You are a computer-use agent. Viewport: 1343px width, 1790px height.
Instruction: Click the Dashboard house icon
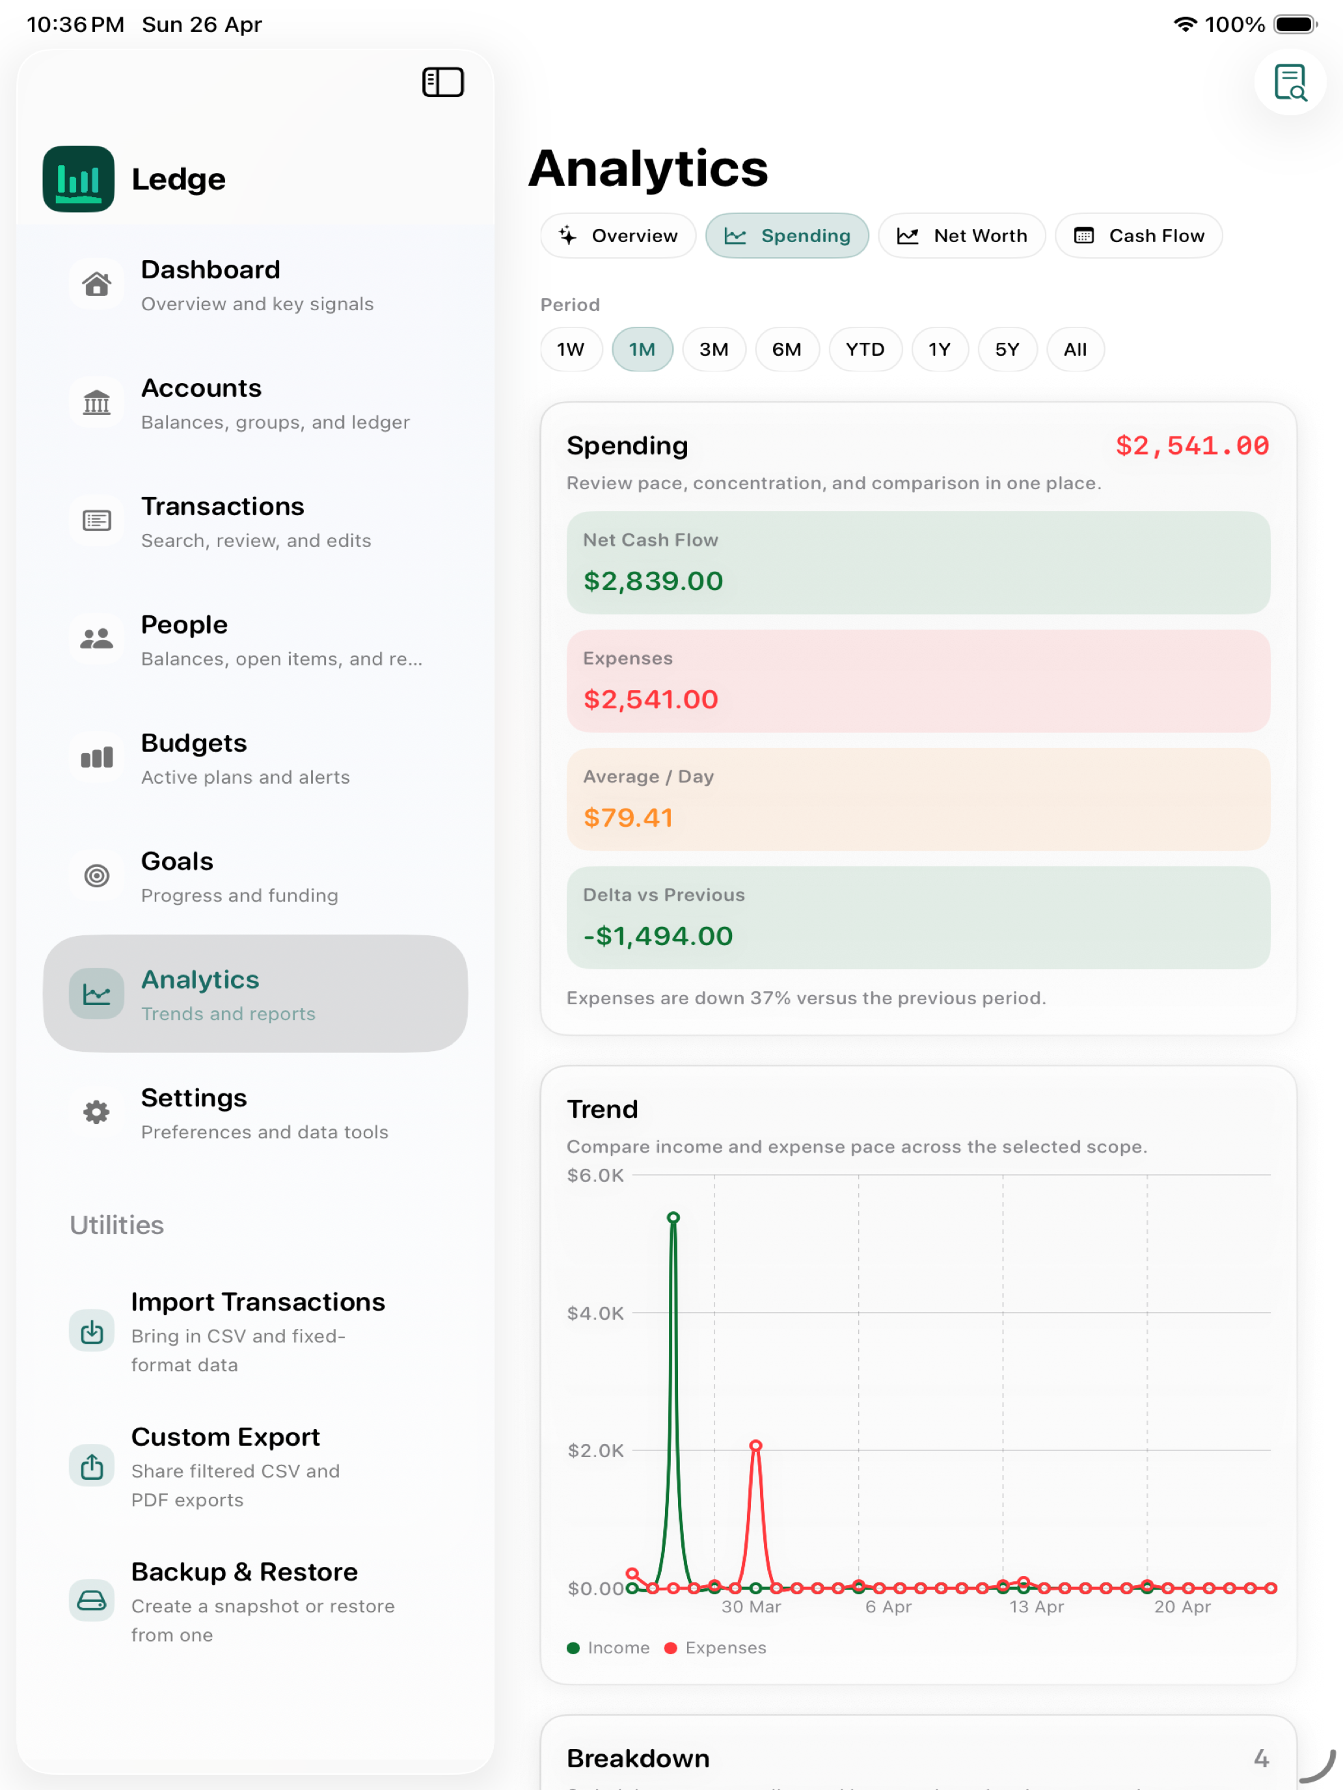[96, 284]
